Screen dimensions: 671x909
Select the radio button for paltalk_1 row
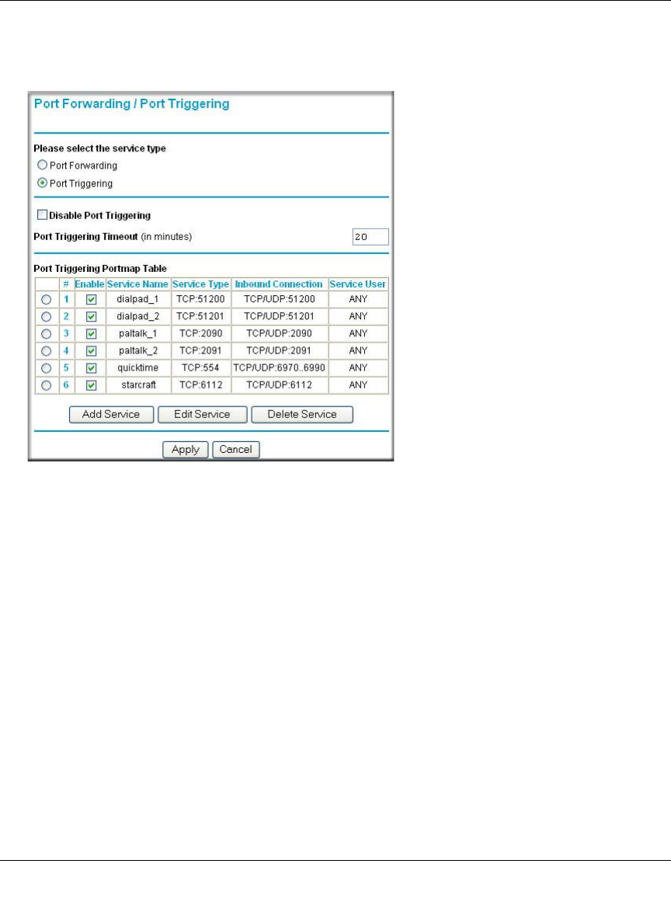[x=47, y=334]
